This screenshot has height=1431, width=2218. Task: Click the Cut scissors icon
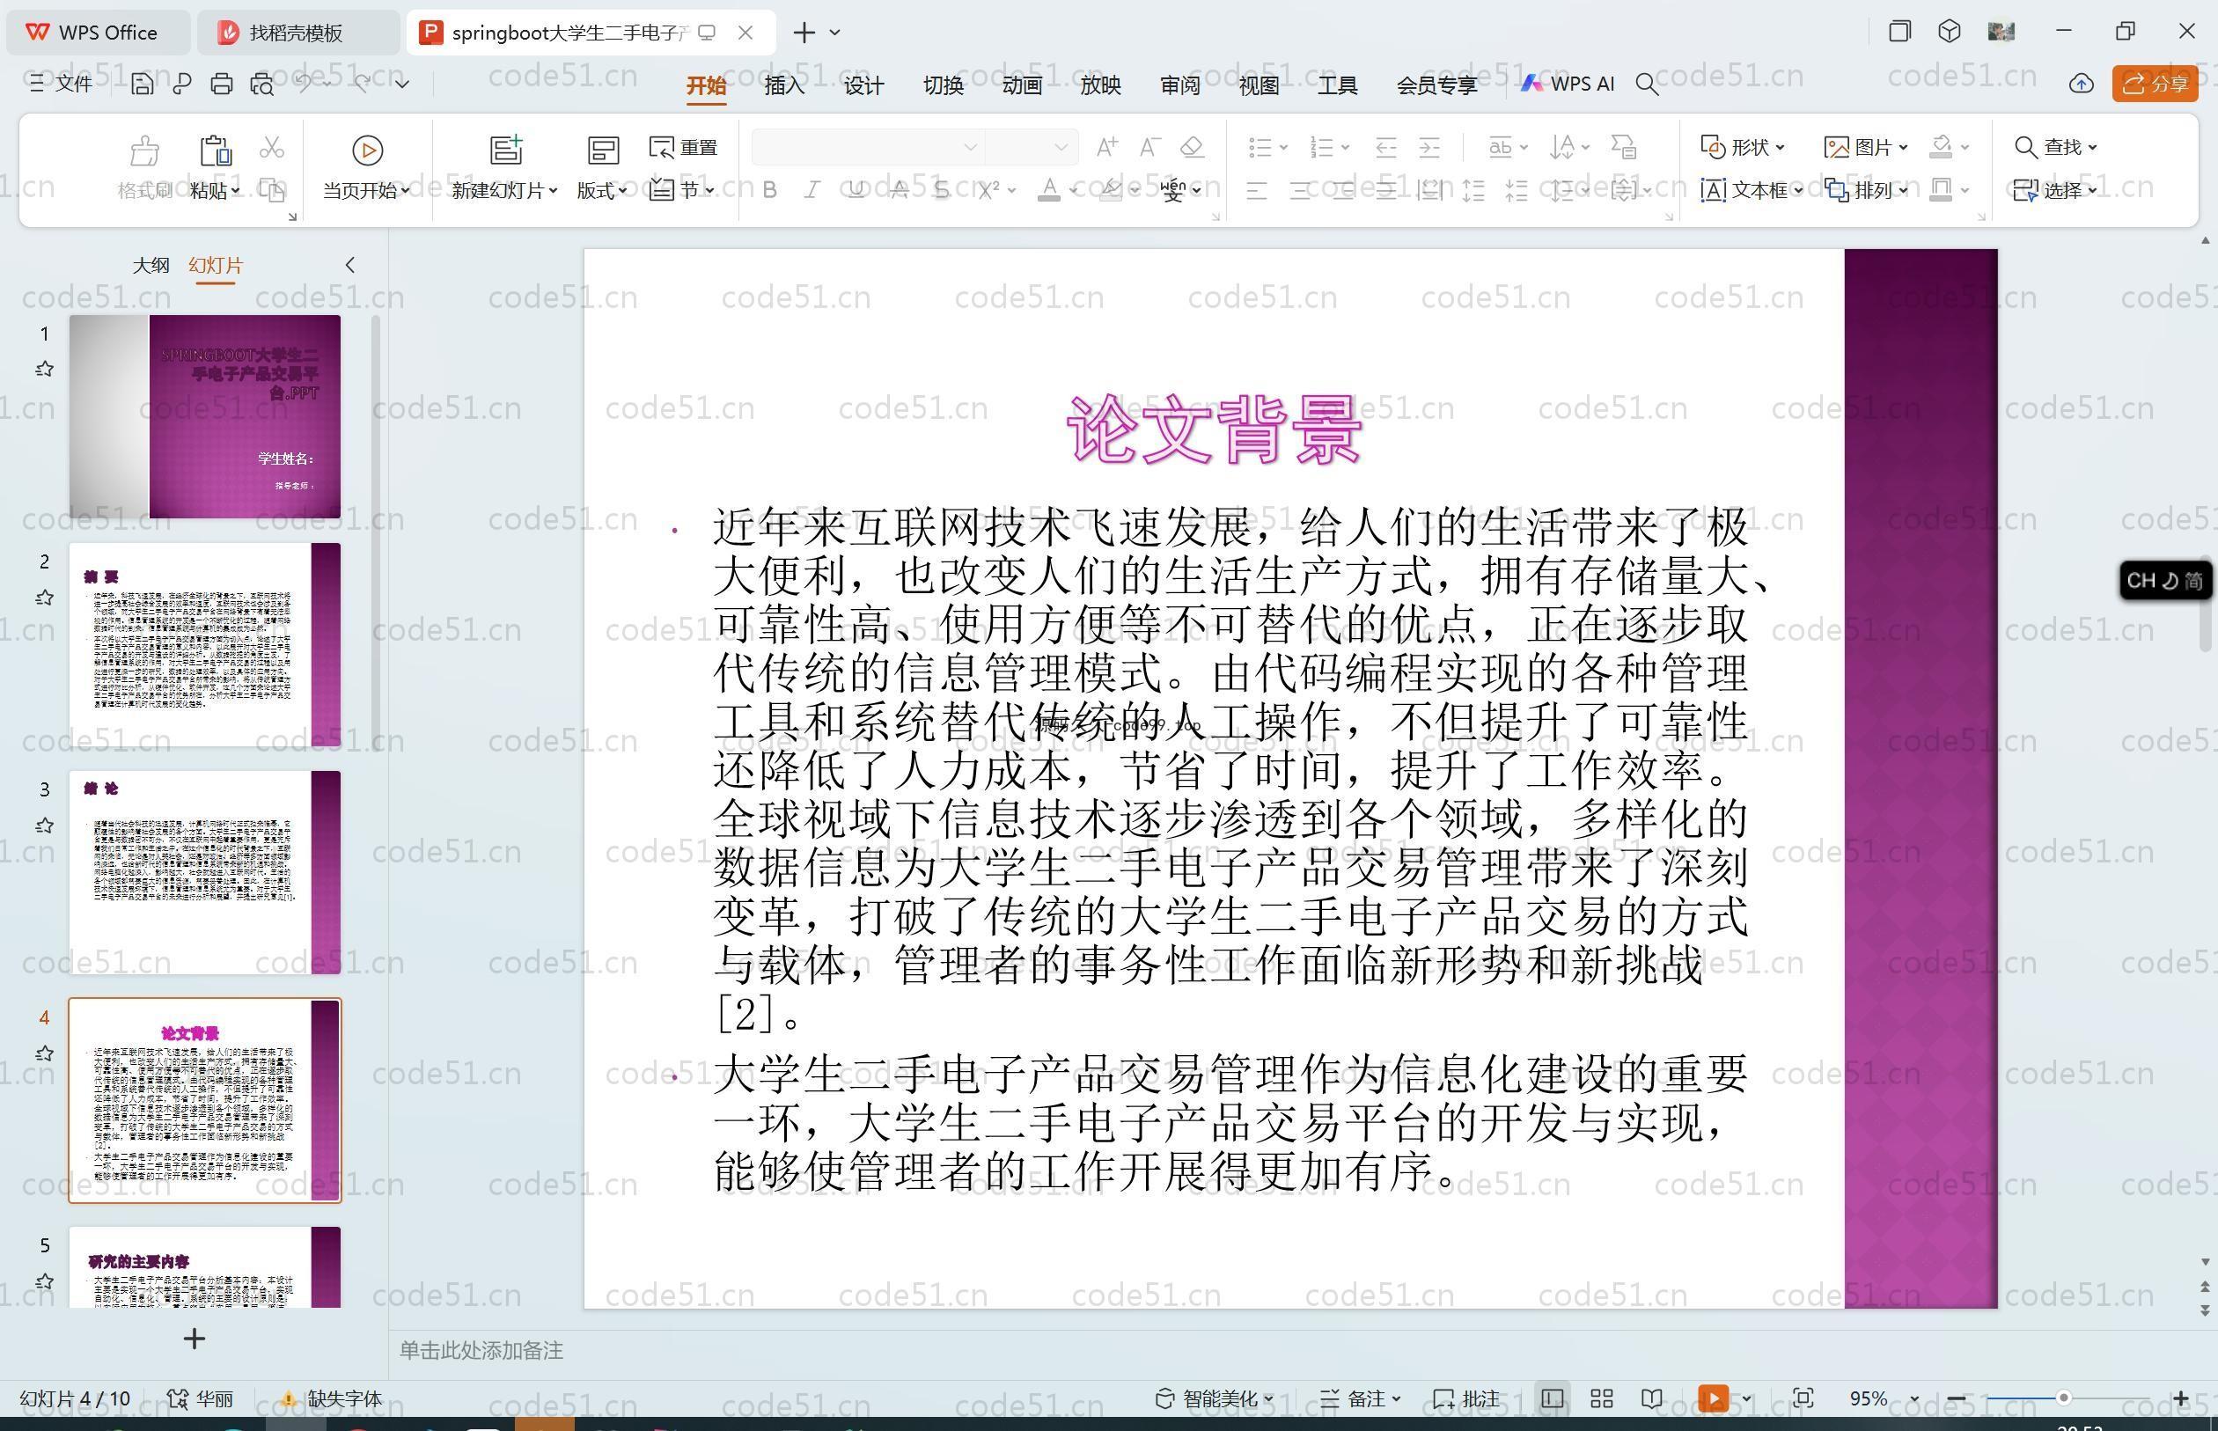[x=271, y=148]
